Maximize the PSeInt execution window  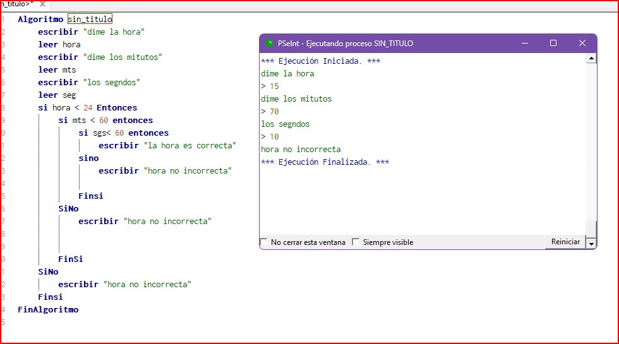coord(553,44)
